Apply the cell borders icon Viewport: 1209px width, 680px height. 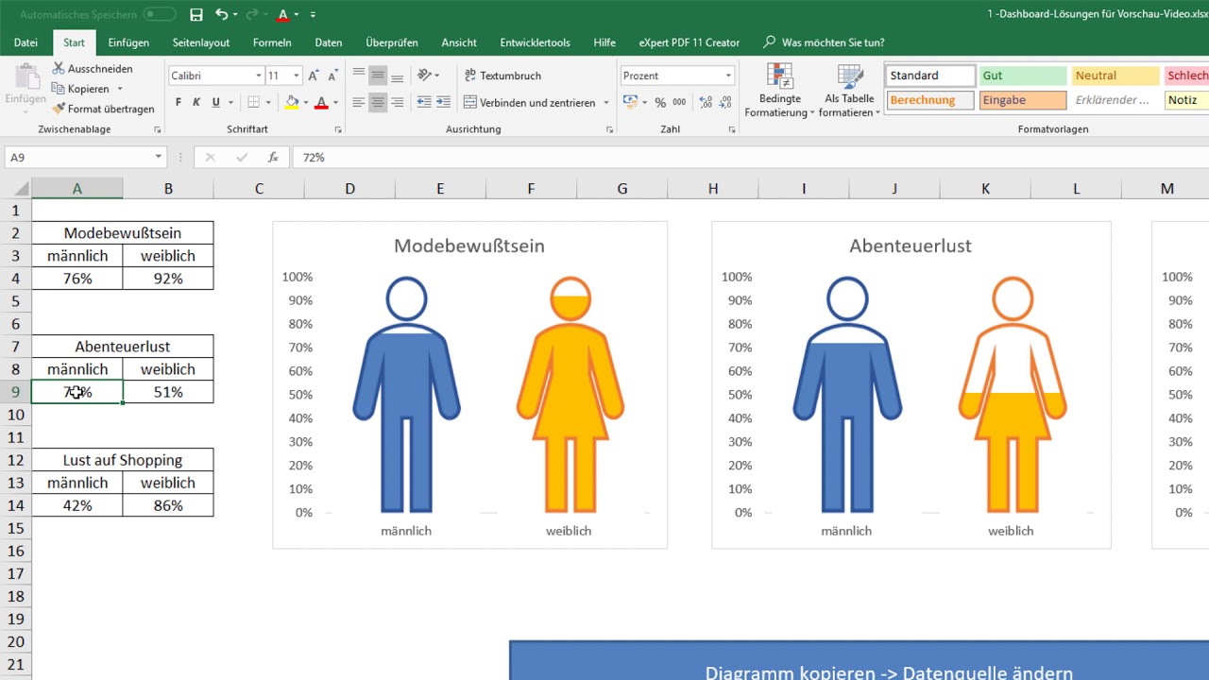(x=253, y=102)
